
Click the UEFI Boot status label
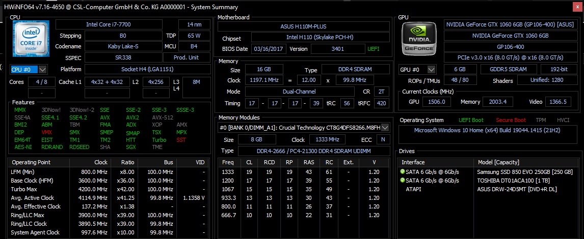[x=471, y=120]
